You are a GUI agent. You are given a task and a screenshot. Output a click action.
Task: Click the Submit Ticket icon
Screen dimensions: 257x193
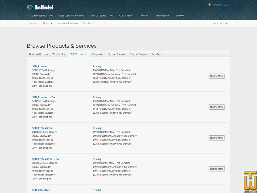[x=210, y=5]
